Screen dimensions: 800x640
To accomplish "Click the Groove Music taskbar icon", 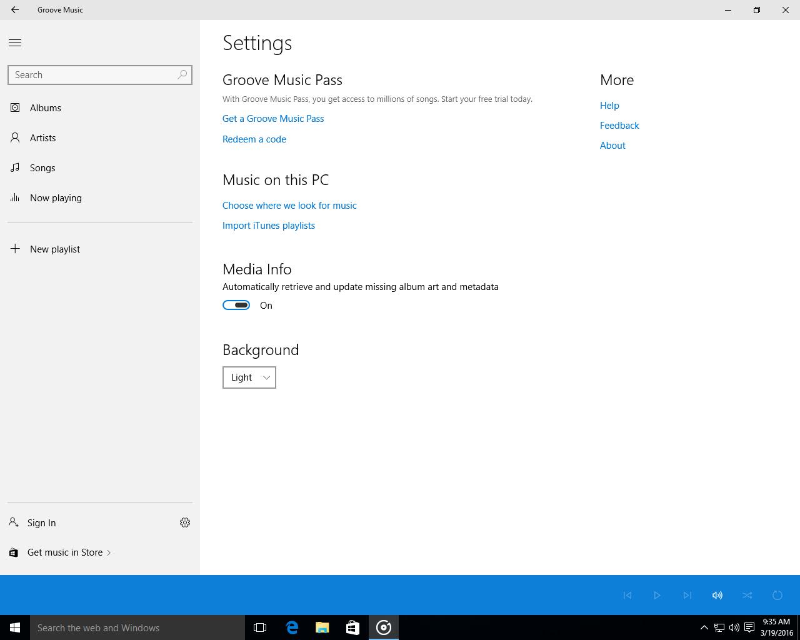I will [x=384, y=627].
